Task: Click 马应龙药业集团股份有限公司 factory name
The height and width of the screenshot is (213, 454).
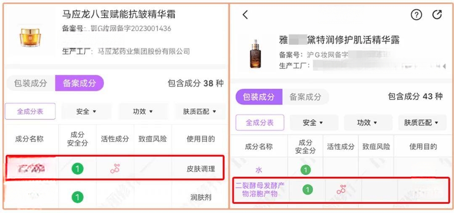Action: point(144,52)
